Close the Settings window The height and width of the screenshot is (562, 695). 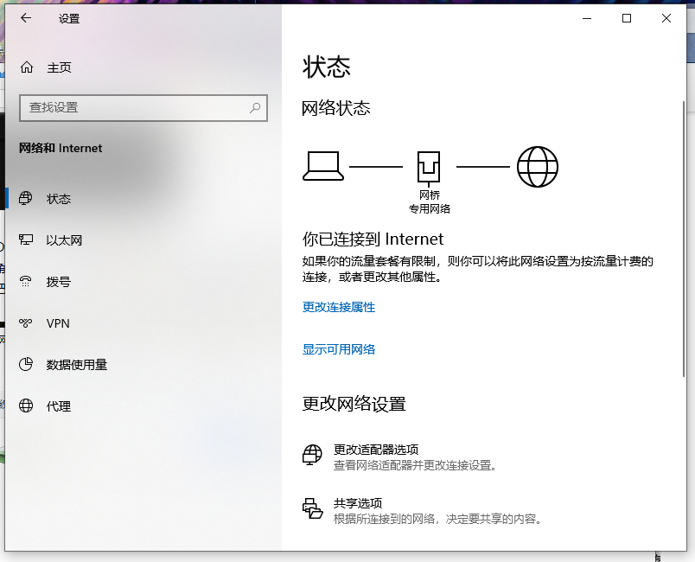point(666,18)
